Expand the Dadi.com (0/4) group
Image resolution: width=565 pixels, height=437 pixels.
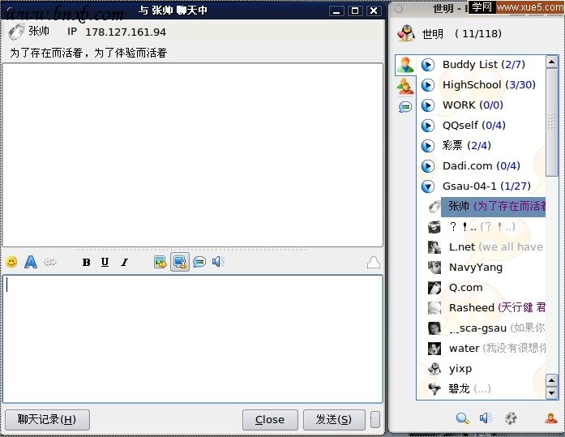[x=428, y=166]
